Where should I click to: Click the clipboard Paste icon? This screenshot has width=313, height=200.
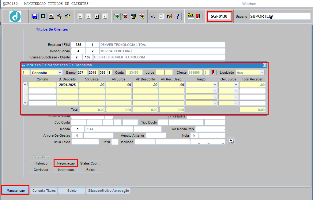click(161, 16)
